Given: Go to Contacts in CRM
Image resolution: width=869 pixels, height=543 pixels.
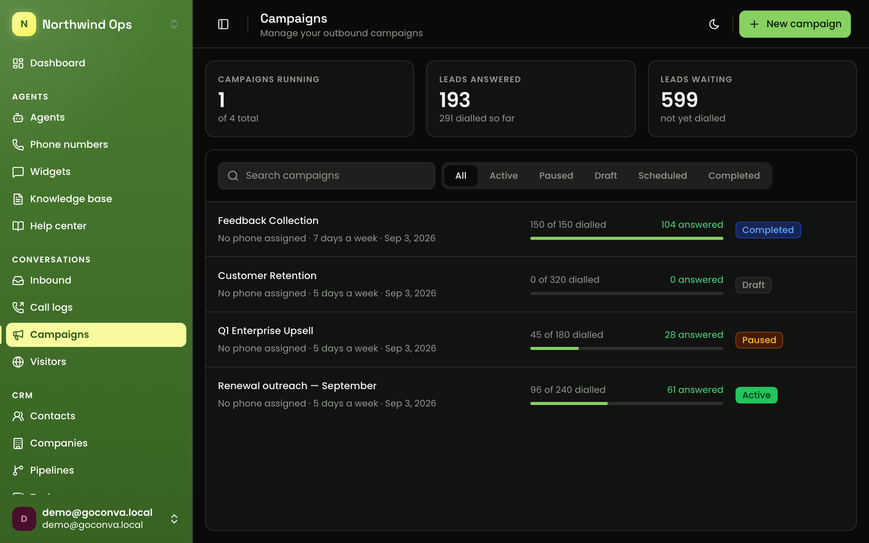Looking at the screenshot, I should tap(96, 416).
